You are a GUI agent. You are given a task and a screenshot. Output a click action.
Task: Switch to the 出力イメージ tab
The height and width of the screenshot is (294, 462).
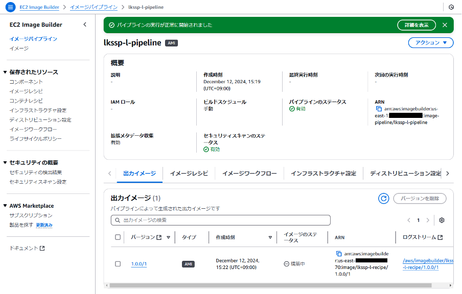point(140,174)
